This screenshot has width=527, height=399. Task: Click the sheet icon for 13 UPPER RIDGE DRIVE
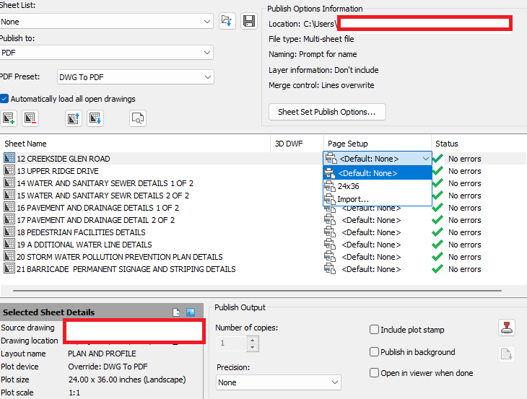pyautogui.click(x=9, y=170)
